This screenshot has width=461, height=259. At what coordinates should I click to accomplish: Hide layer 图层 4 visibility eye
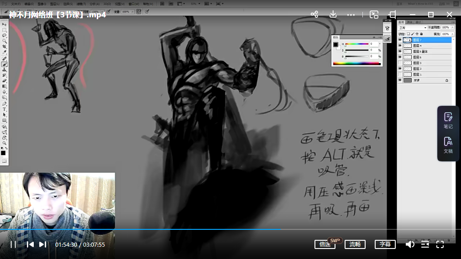click(x=400, y=46)
